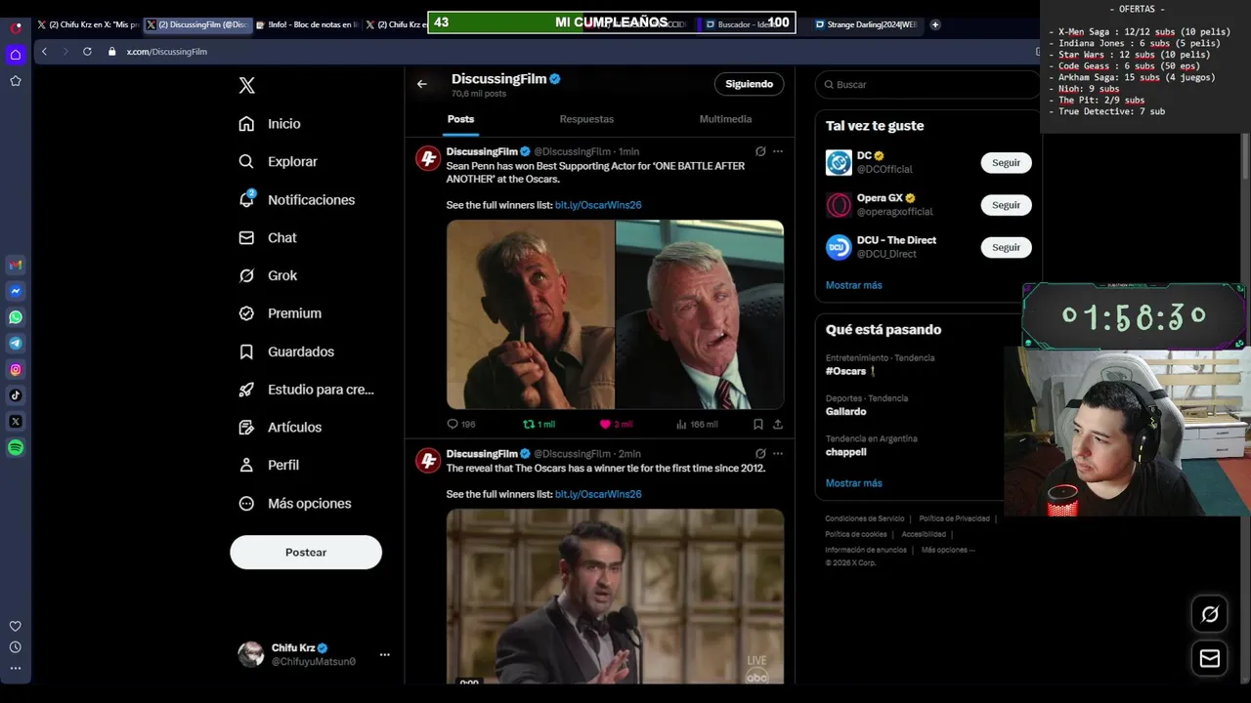Open right Sean Penn image
1251x703 pixels.
700,314
